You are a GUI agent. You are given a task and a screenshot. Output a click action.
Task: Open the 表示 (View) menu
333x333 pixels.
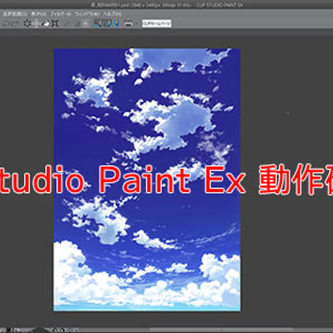click(x=39, y=14)
